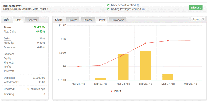Click the Track Record Verified green checkmark
This screenshot has height=106, width=209.
point(108,5)
